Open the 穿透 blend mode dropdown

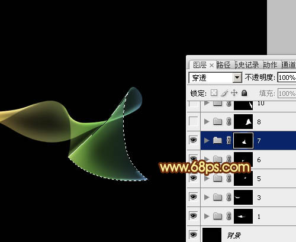(x=237, y=78)
